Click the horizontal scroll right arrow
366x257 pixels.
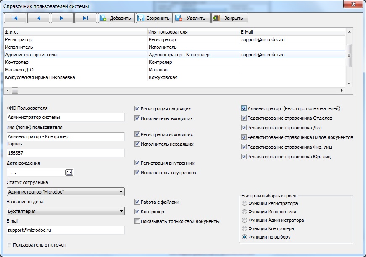342,90
